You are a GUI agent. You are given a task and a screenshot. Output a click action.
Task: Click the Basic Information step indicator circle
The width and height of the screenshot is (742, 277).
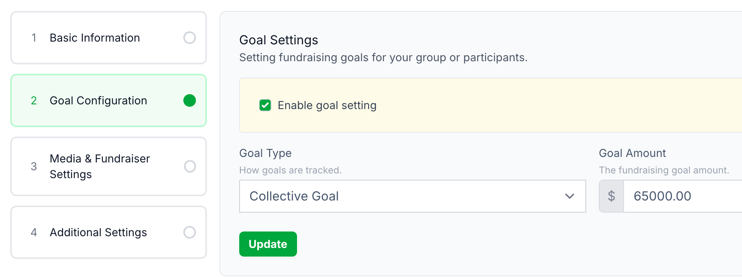pyautogui.click(x=190, y=38)
